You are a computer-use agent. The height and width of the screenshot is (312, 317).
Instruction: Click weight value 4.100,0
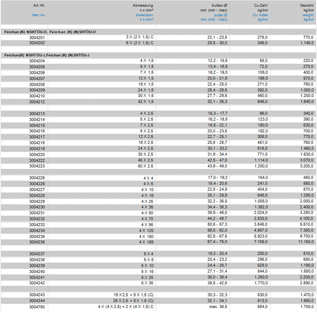pyautogui.click(x=307, y=218)
